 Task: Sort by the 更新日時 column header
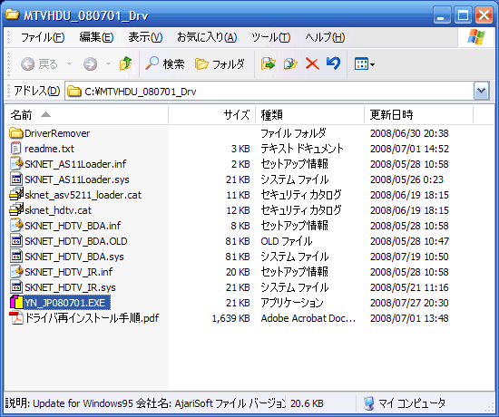(x=418, y=115)
